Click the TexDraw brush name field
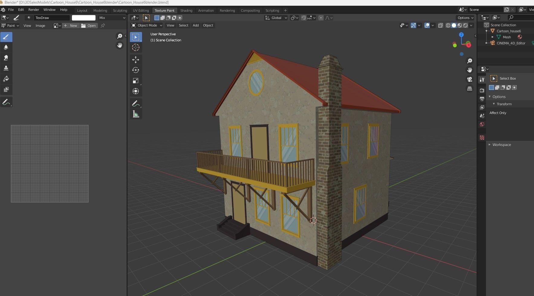 coord(51,18)
